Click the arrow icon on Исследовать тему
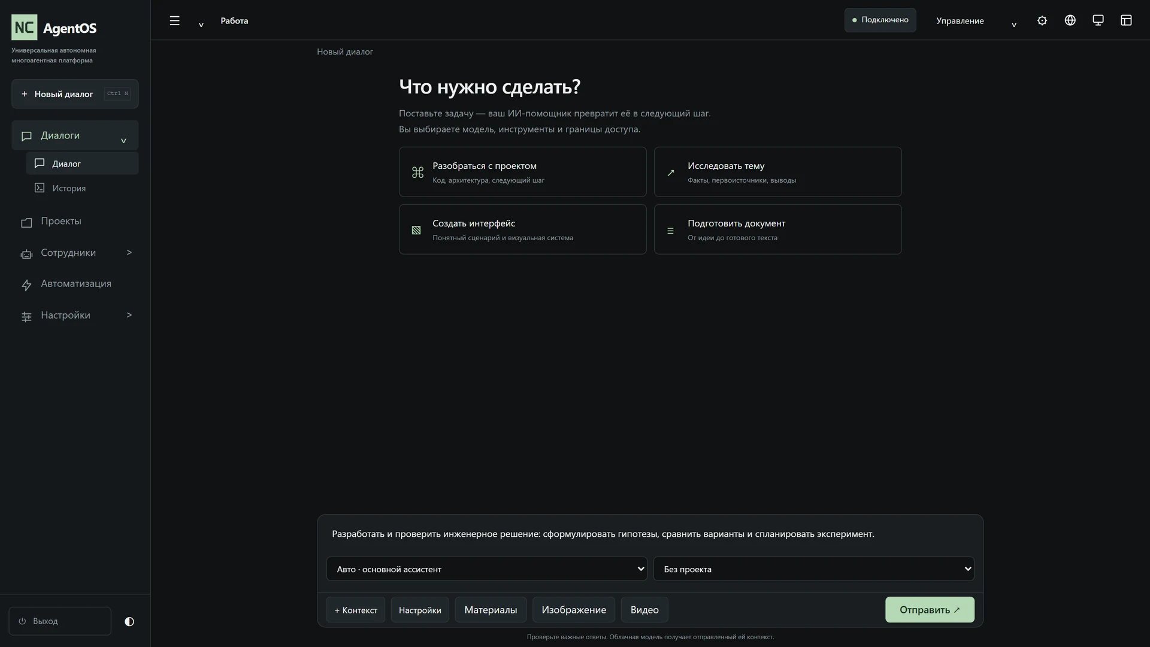1150x647 pixels. 671,173
